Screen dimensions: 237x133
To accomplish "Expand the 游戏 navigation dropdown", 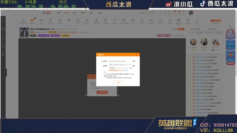I will [91, 13].
